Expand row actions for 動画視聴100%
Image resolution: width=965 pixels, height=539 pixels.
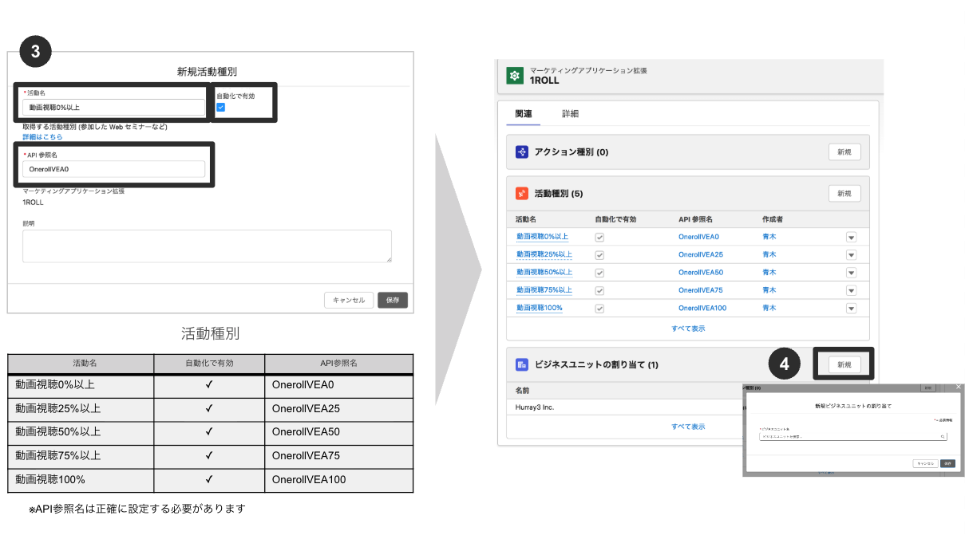pyautogui.click(x=851, y=309)
